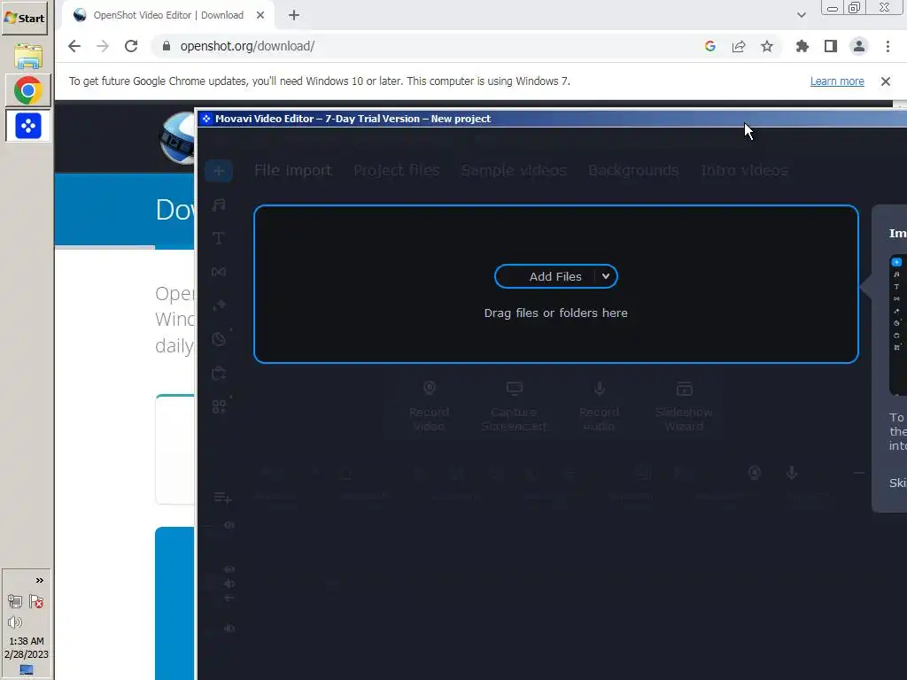Toggle the upper track eye visibility icon
This screenshot has height=680, width=907.
pyautogui.click(x=229, y=525)
